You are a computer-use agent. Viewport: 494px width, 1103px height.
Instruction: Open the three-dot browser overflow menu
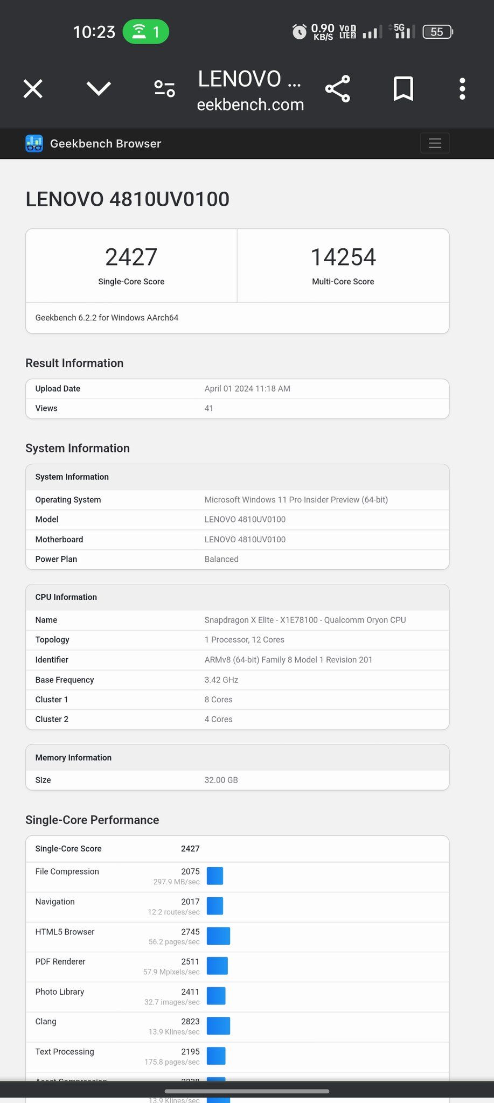(x=462, y=89)
